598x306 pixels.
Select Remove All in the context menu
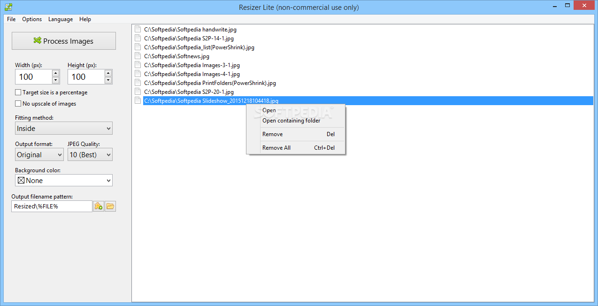(296, 148)
